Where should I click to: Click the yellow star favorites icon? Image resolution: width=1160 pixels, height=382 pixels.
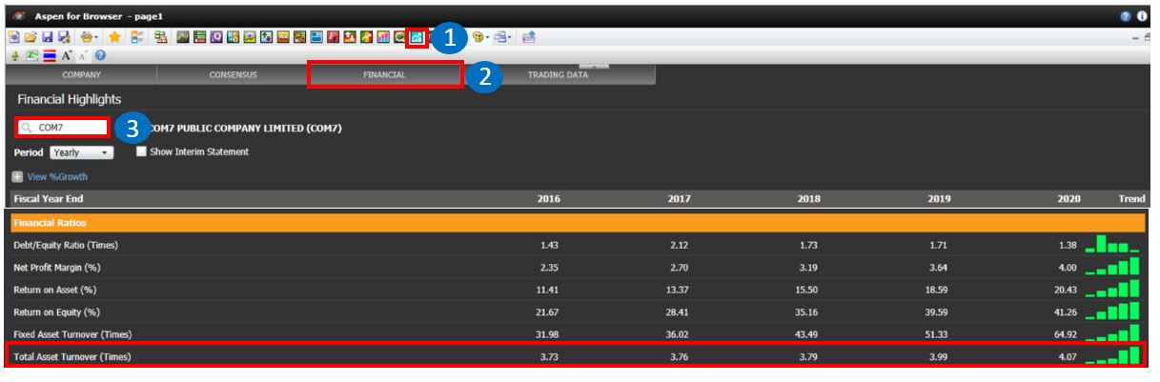point(114,38)
